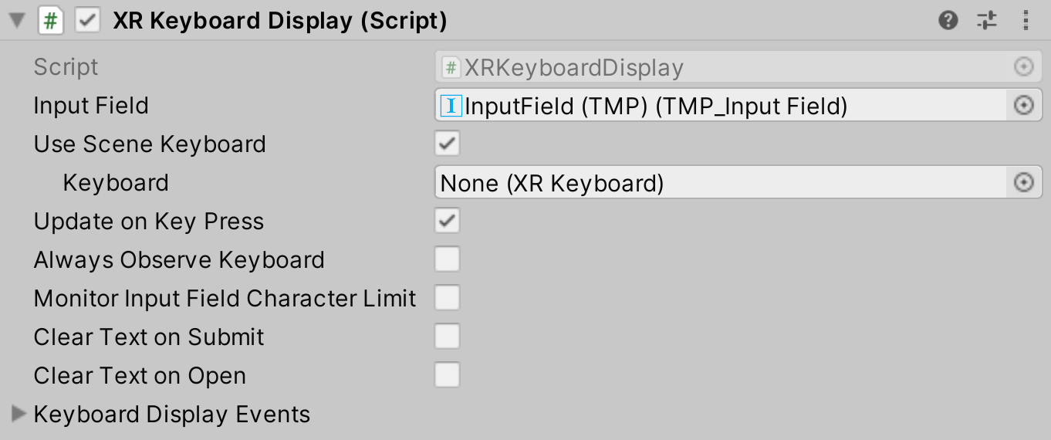1051x440 pixels.
Task: Enable Clear Text on Submit
Action: 448,337
